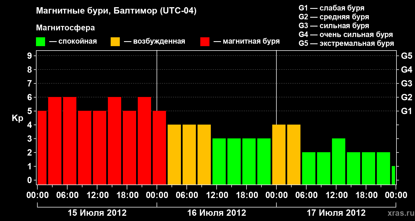Click the '12:00' tick label on 15 Июля

(97, 195)
